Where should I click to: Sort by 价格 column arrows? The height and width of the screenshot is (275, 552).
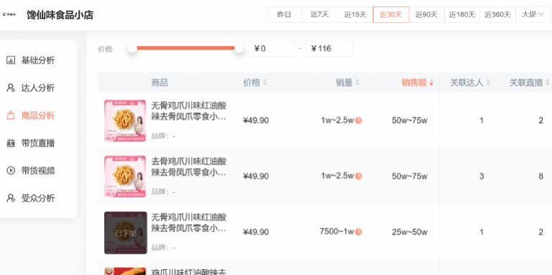[x=264, y=83]
